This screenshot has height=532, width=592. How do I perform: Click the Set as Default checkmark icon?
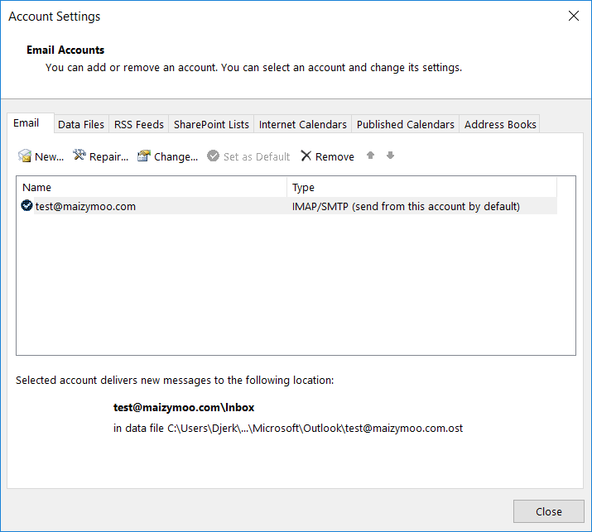[x=214, y=156]
